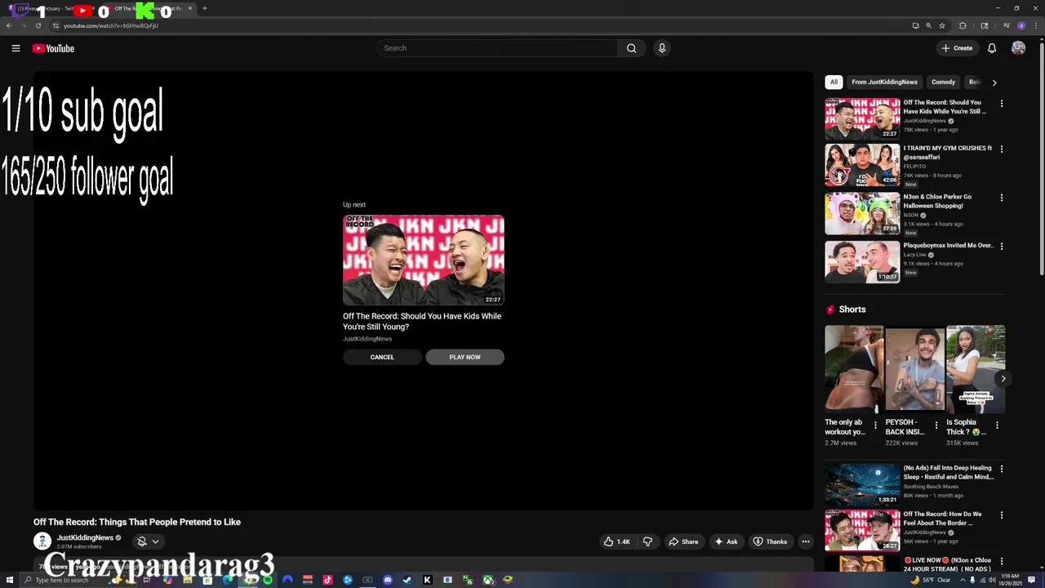The width and height of the screenshot is (1045, 588).
Task: Expand subscription notification dropdown chevron
Action: click(155, 541)
